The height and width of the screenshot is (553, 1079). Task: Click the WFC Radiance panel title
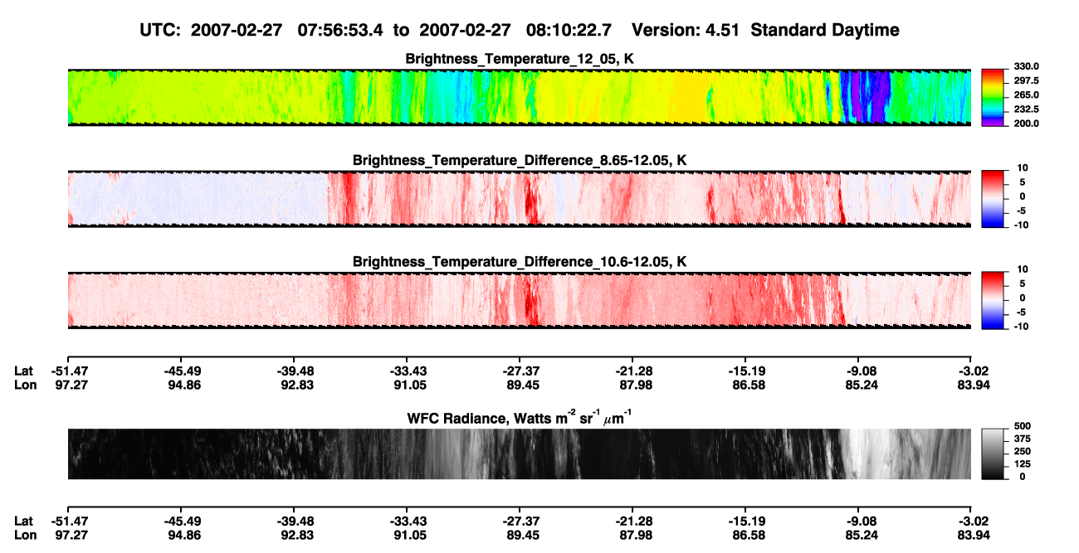519,417
